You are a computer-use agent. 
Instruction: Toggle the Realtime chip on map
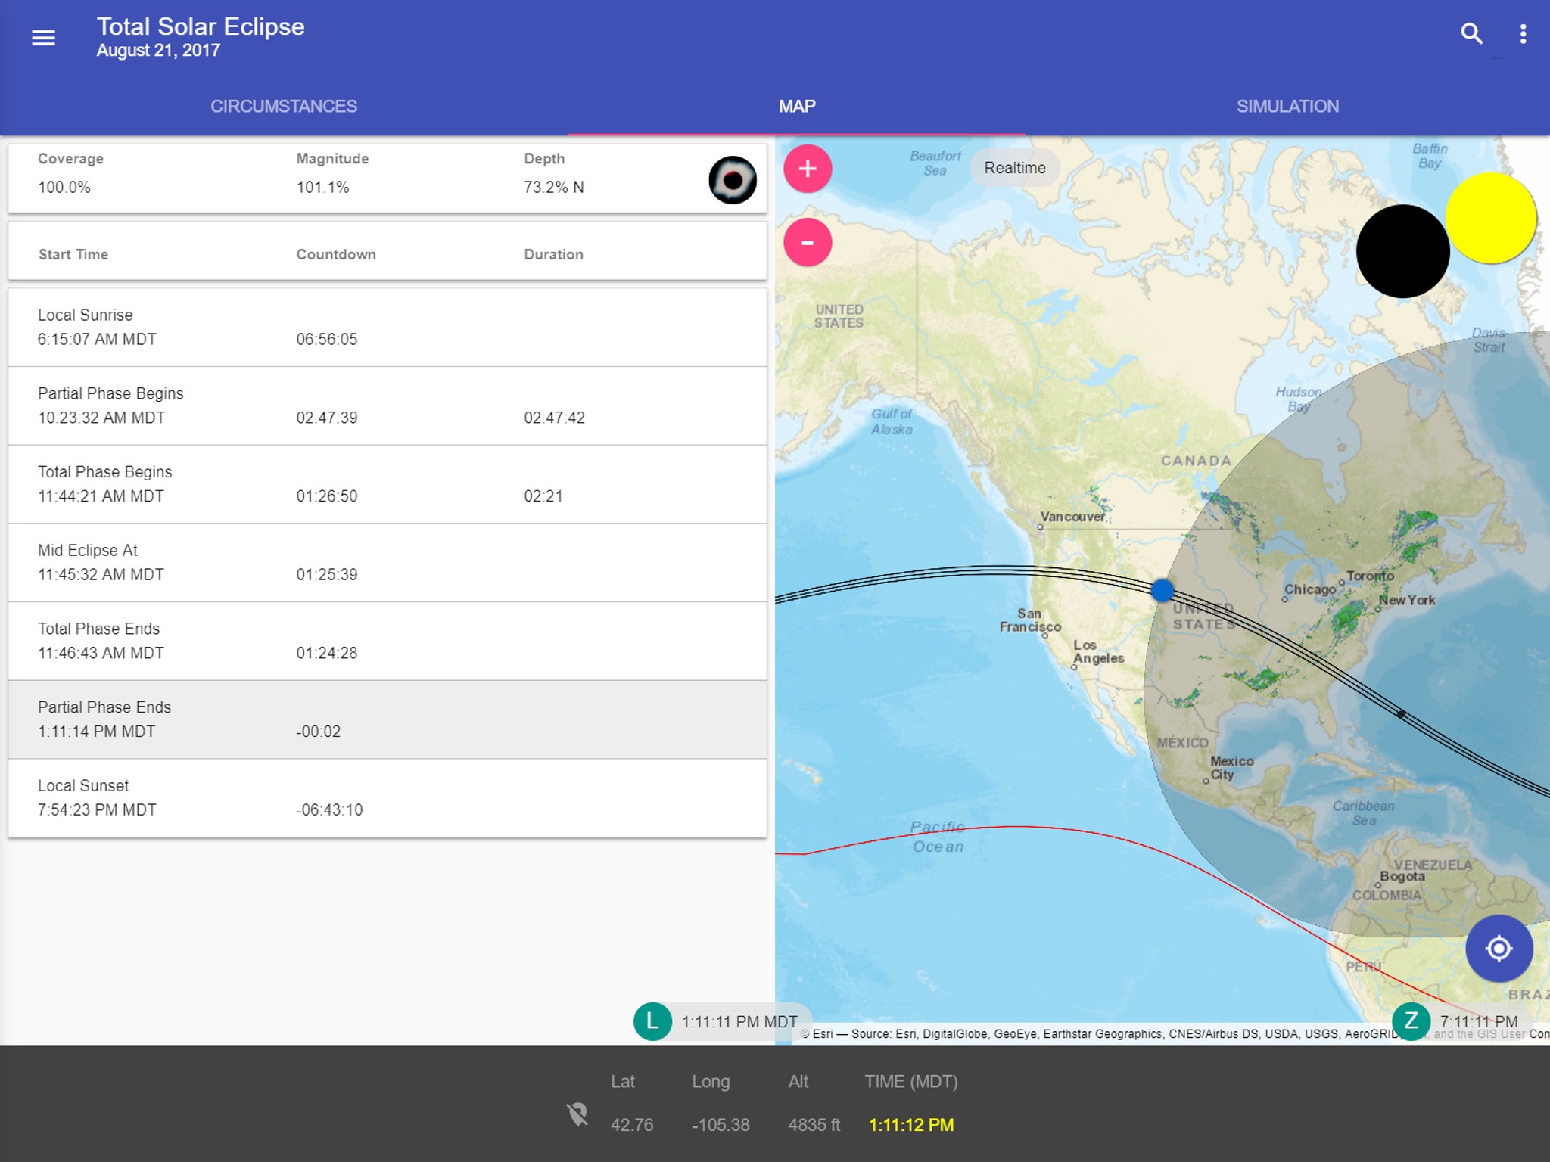(1014, 168)
